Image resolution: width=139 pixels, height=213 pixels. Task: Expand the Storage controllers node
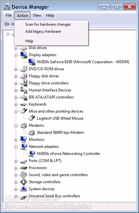click(16, 182)
